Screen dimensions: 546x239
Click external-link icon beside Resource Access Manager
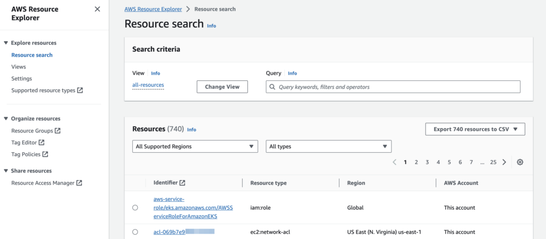pyautogui.click(x=79, y=183)
